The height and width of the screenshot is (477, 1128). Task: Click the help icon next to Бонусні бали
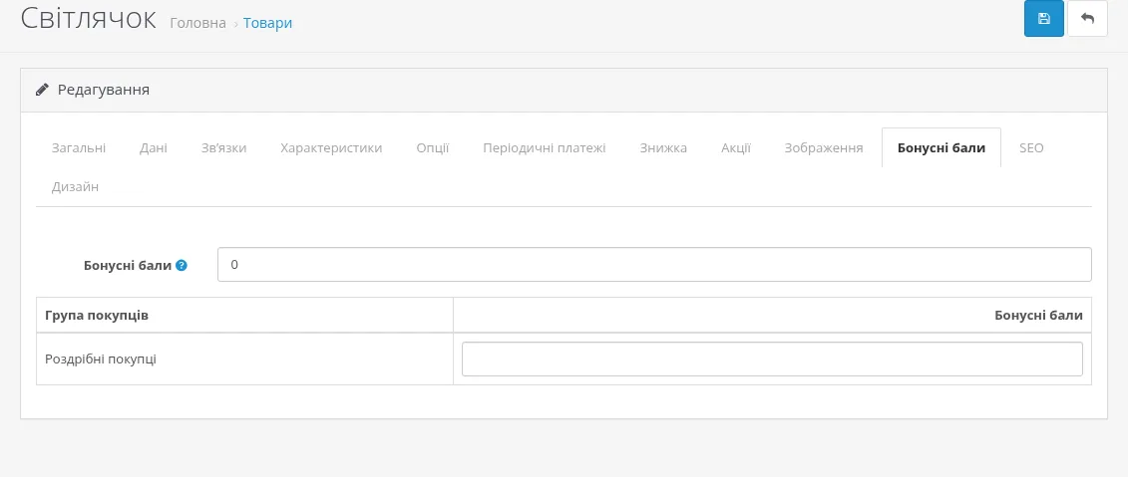coord(182,265)
